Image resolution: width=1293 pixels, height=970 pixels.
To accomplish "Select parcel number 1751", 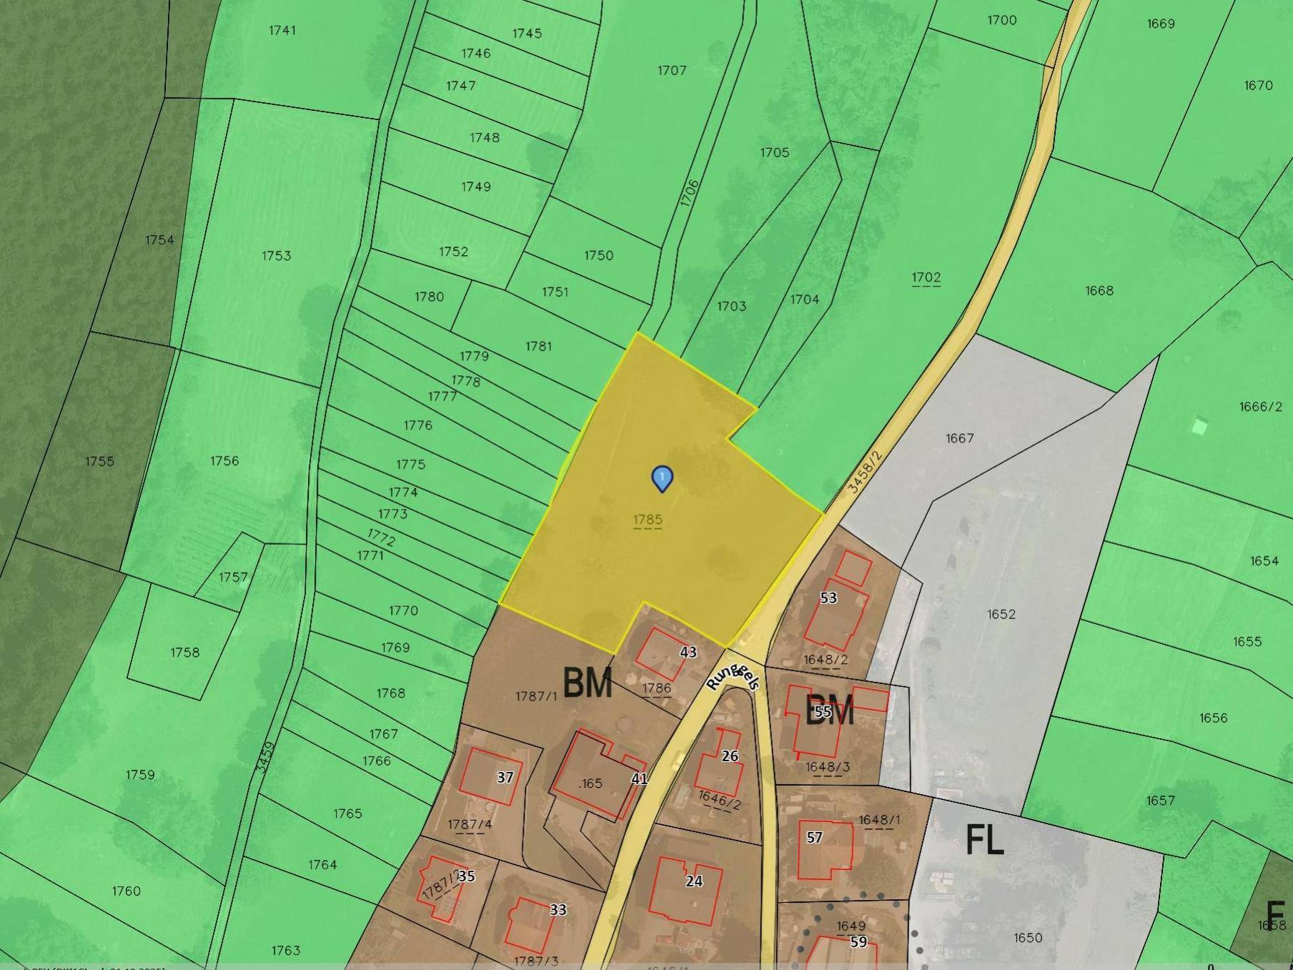I will [x=555, y=292].
